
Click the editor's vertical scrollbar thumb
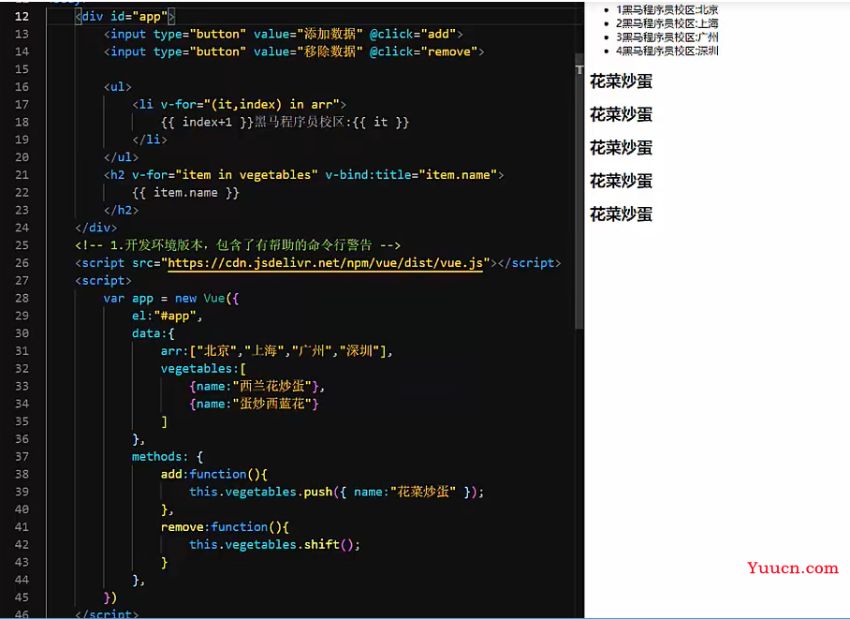579,191
